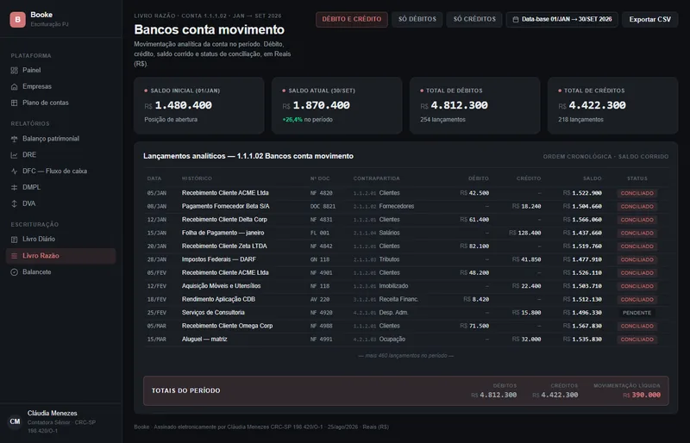
Task: Click the user name Cláudia Menezes
Action: [53, 413]
